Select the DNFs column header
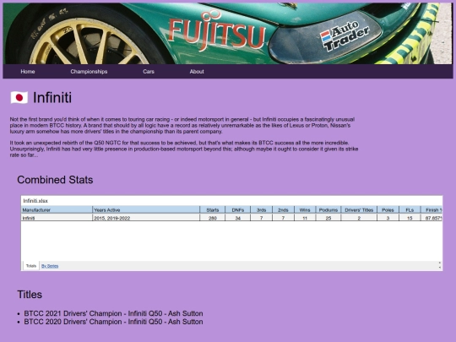 (x=237, y=209)
